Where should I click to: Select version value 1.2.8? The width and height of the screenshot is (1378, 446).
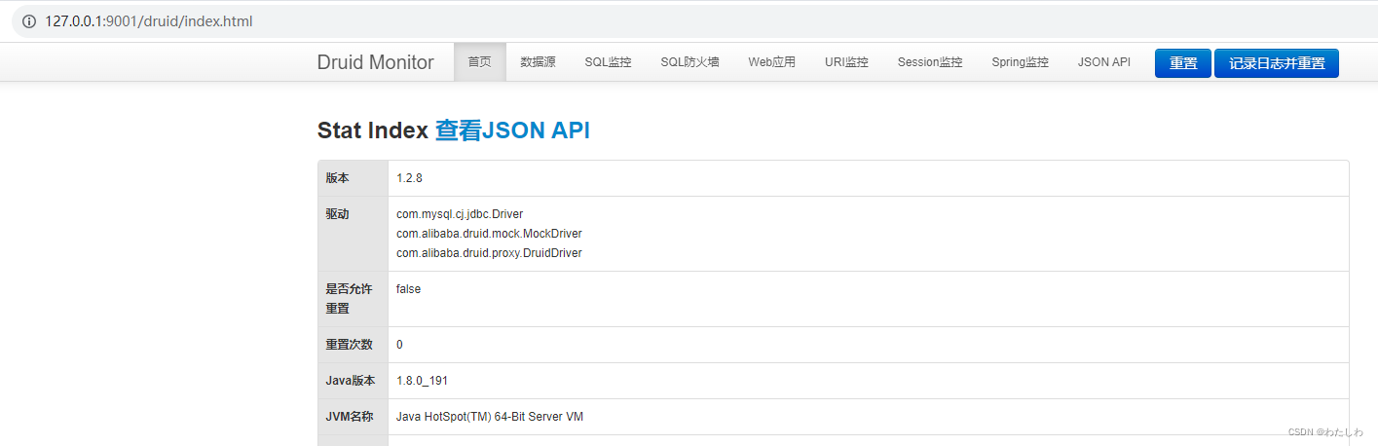tap(409, 178)
